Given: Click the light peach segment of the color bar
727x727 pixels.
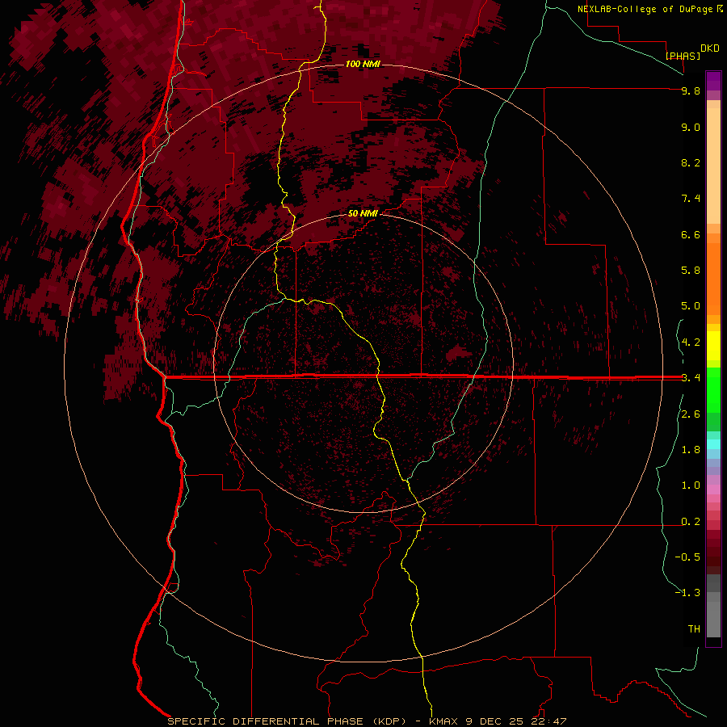Looking at the screenshot, I should (x=713, y=166).
